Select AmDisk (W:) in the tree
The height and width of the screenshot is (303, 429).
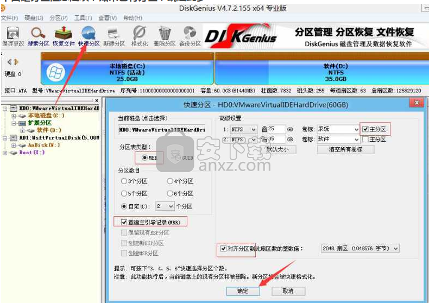click(44, 145)
